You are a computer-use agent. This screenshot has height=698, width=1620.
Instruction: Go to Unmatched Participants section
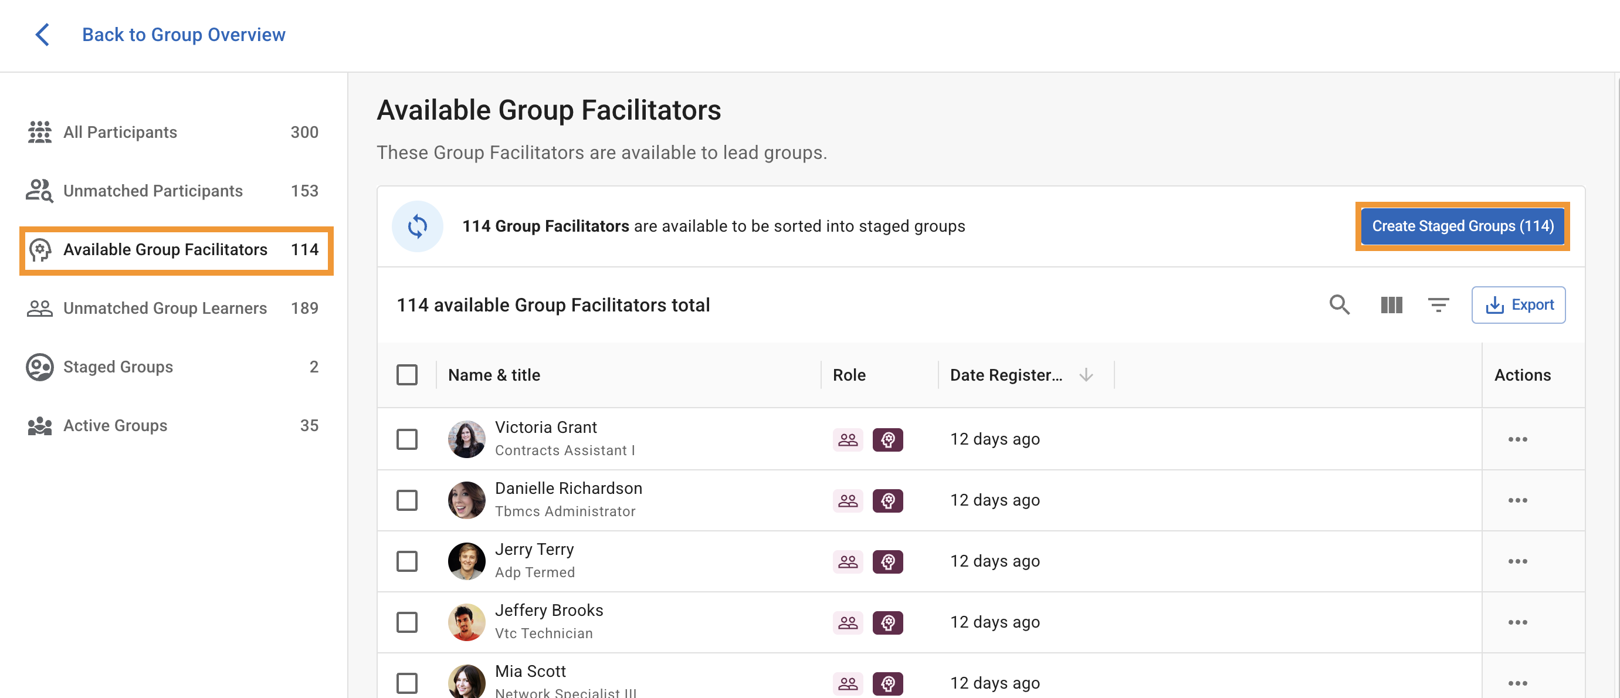pyautogui.click(x=153, y=191)
